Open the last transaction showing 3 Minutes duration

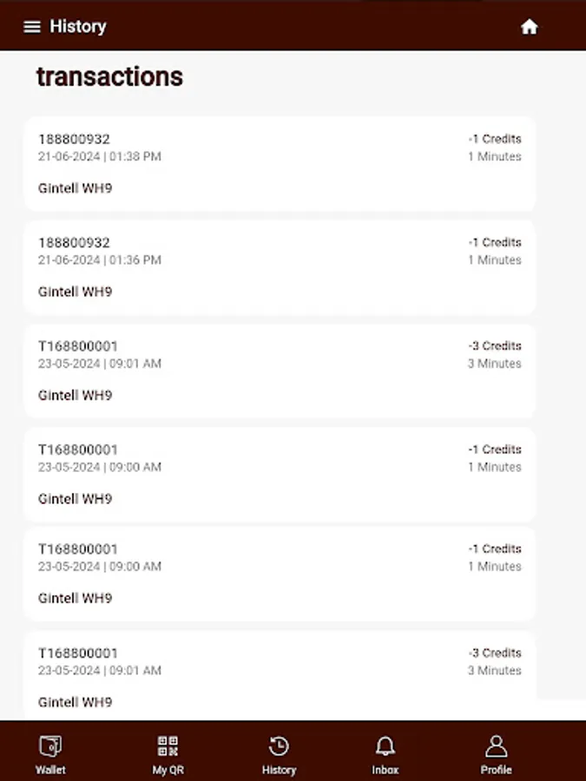[x=280, y=676]
